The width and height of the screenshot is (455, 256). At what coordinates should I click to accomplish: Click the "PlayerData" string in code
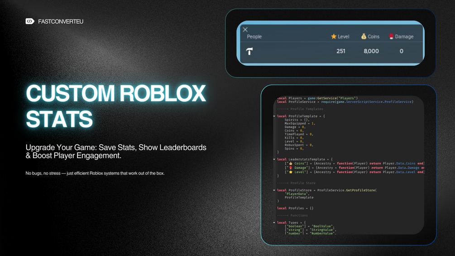click(296, 194)
